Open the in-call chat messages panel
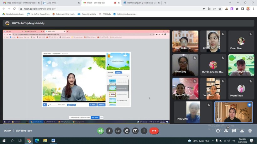 (234, 131)
